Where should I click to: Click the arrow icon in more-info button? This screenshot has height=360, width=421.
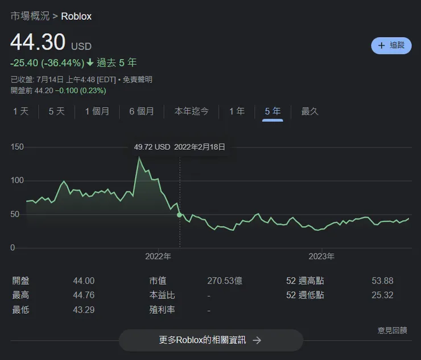257,341
